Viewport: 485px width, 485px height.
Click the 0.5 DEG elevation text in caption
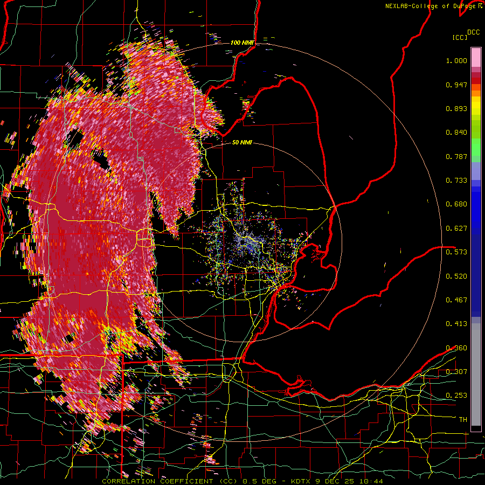point(259,481)
